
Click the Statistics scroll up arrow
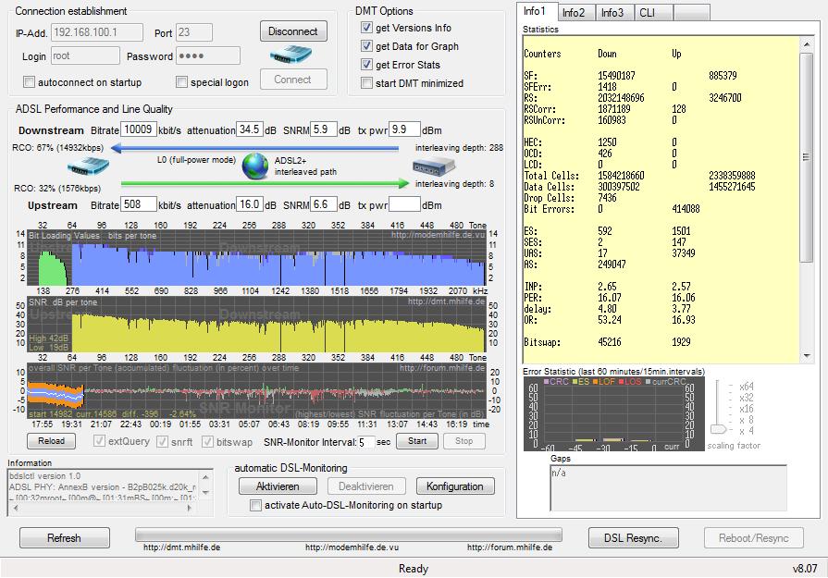(807, 44)
